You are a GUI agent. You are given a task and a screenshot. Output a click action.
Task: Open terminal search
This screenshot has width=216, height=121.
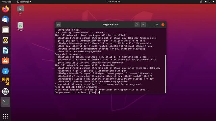coord(137,25)
